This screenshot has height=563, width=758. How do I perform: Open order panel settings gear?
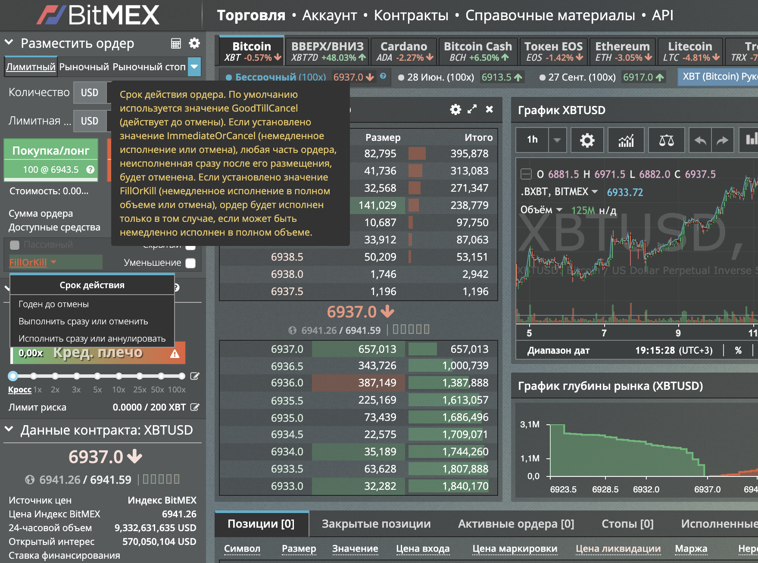point(194,43)
